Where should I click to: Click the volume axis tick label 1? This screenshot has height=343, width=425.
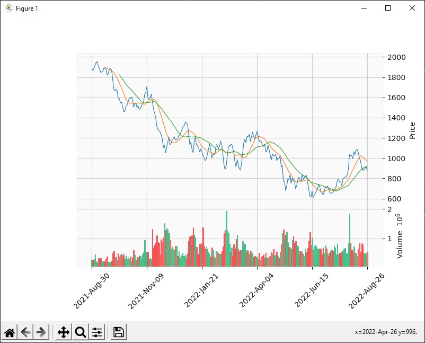(389, 239)
